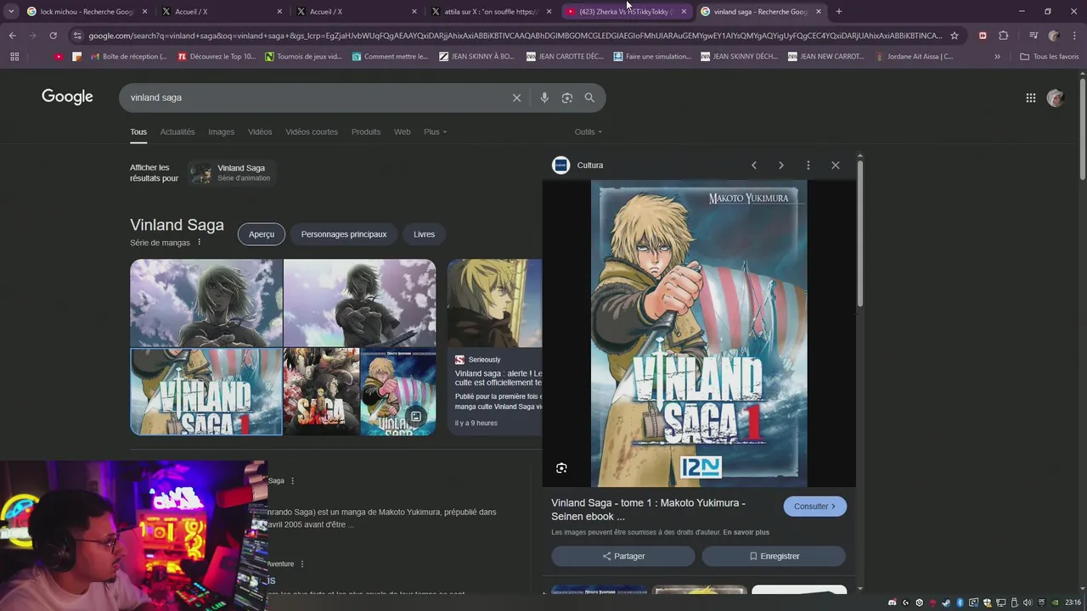Screen dimensions: 1087x611
Task: Click the Discord tray icon
Action: coord(892,603)
